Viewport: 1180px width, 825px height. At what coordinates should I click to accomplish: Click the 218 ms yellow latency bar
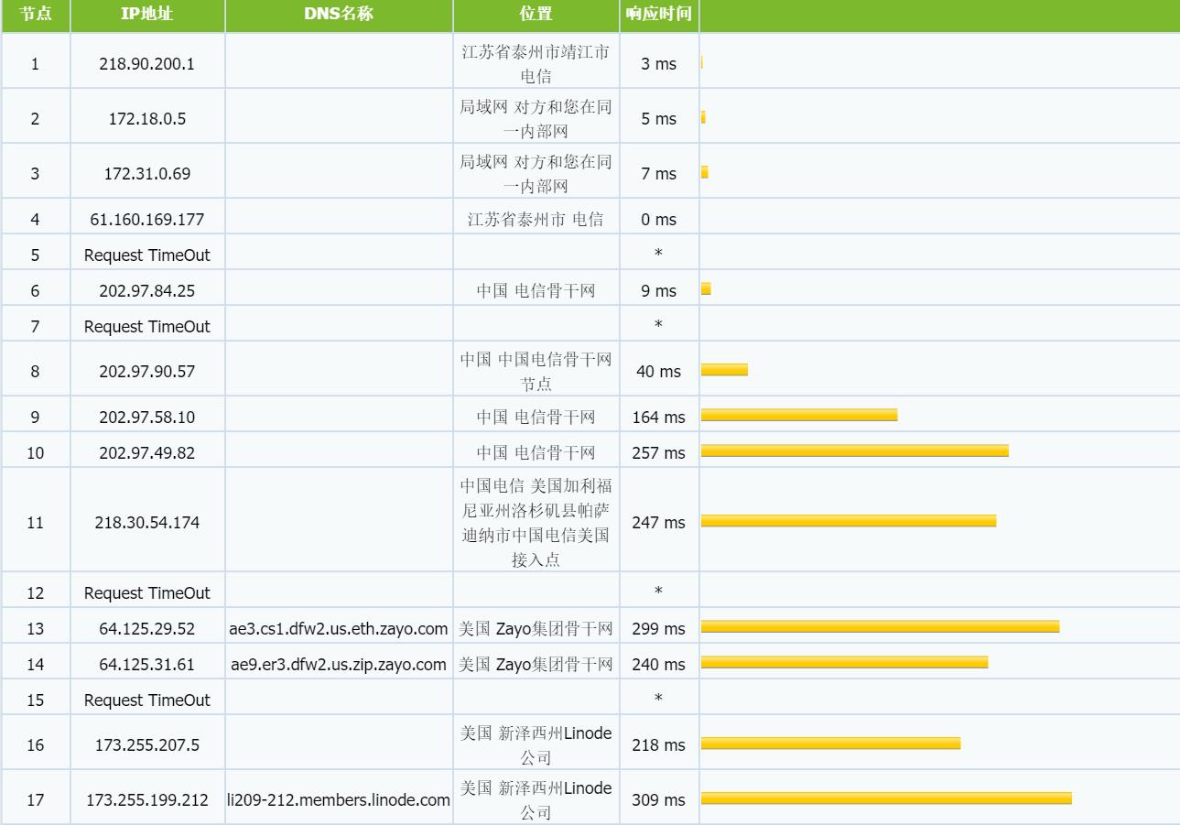[831, 744]
